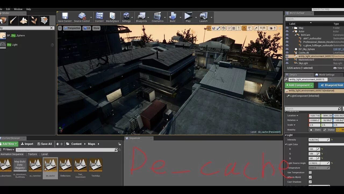Open the Settings toolbar icon
Viewport: 344px width, 194px height.
coord(126,18)
